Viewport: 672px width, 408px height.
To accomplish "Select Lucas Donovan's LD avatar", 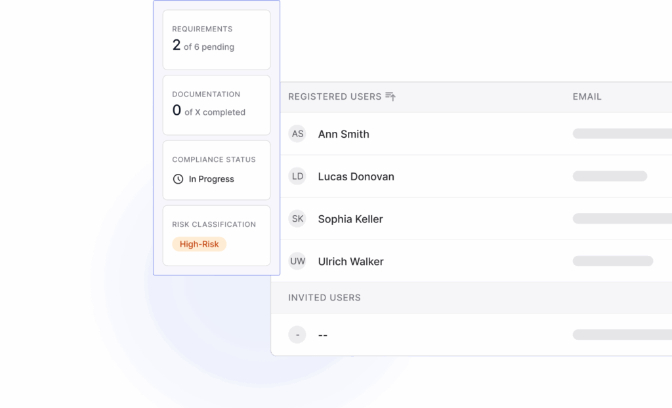I will (297, 176).
